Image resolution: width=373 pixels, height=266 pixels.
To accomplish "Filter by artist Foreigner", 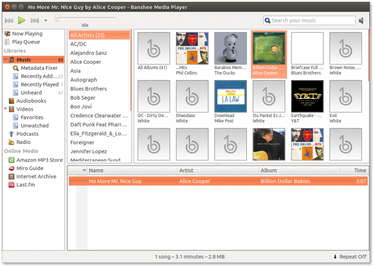I will (82, 142).
